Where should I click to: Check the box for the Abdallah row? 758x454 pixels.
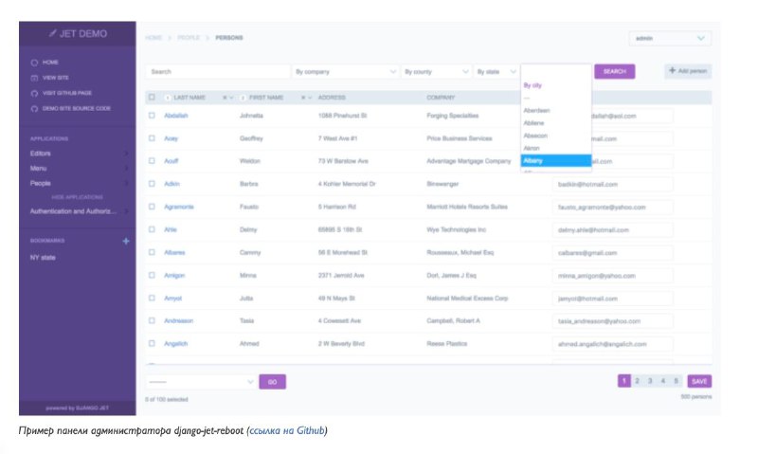(x=152, y=116)
